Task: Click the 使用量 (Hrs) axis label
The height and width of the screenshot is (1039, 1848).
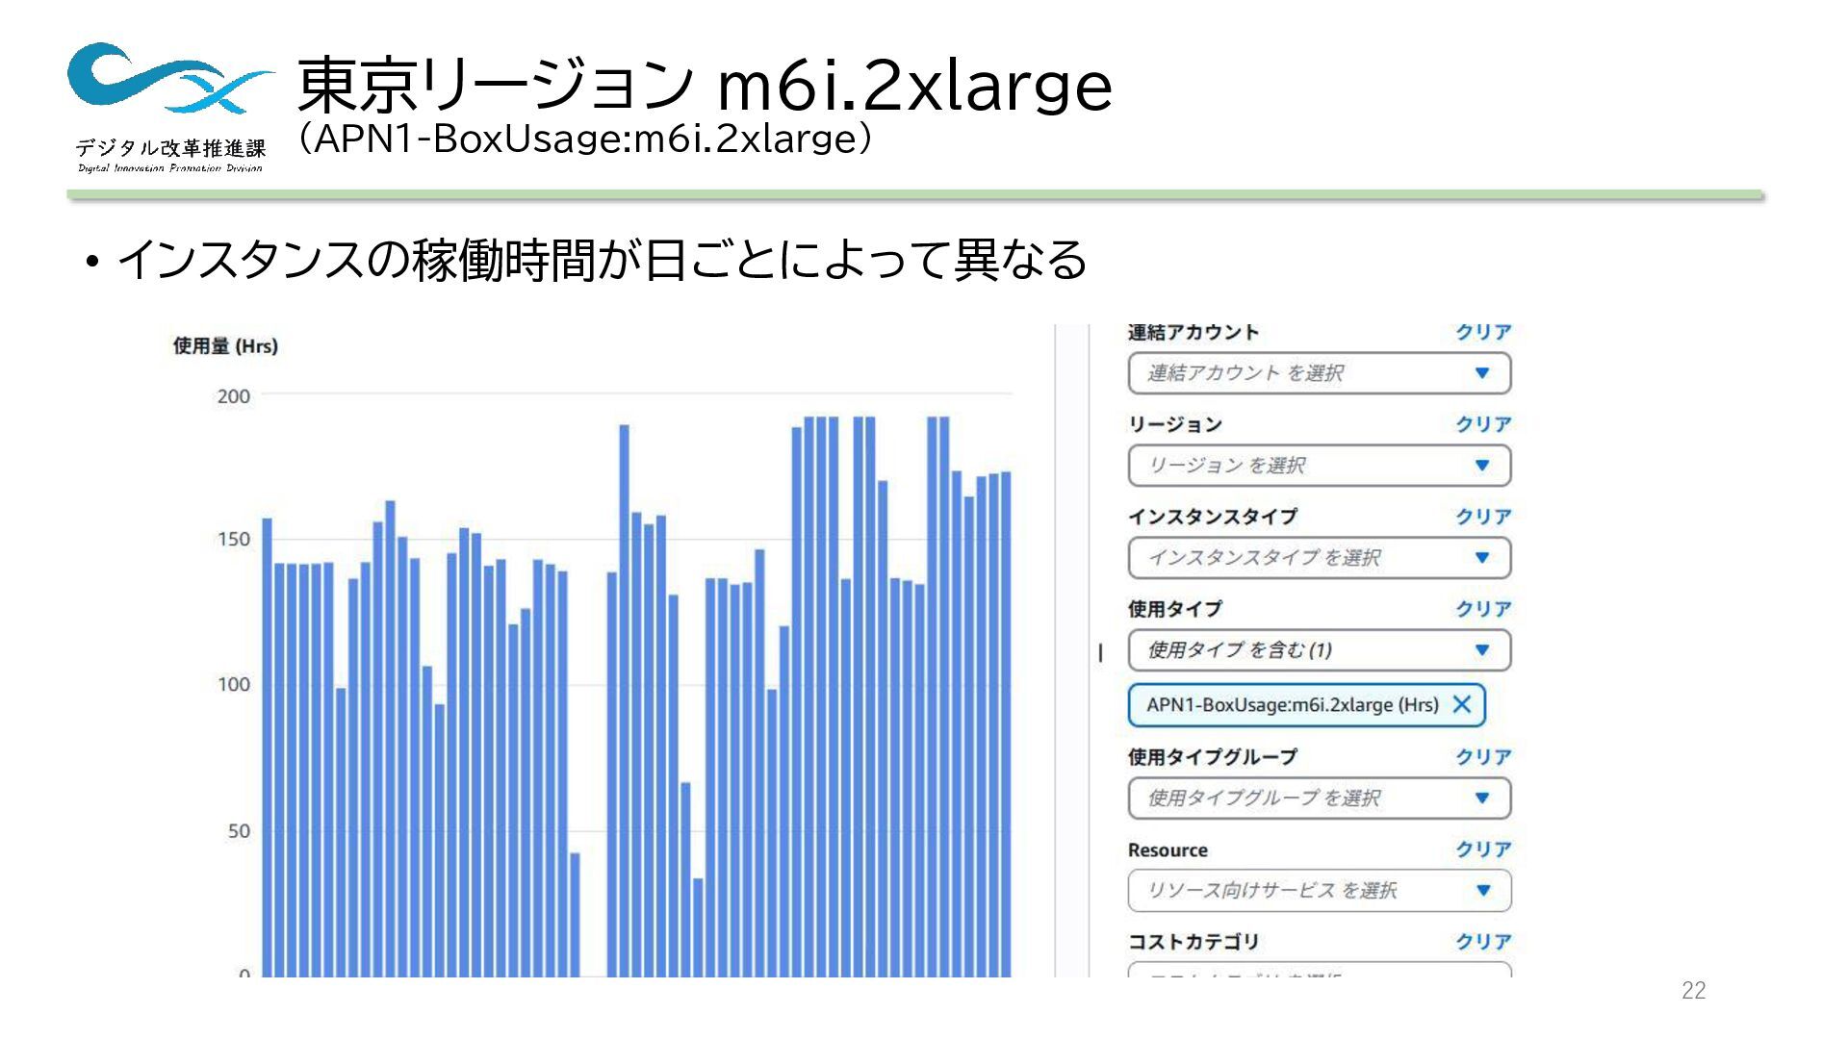Action: coord(225,346)
